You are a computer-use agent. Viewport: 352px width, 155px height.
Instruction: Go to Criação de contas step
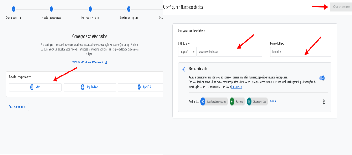[x=14, y=9]
